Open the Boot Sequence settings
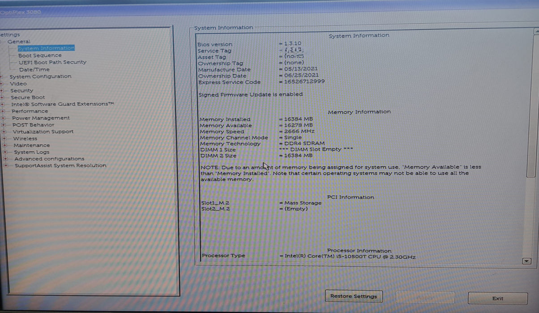 point(40,55)
